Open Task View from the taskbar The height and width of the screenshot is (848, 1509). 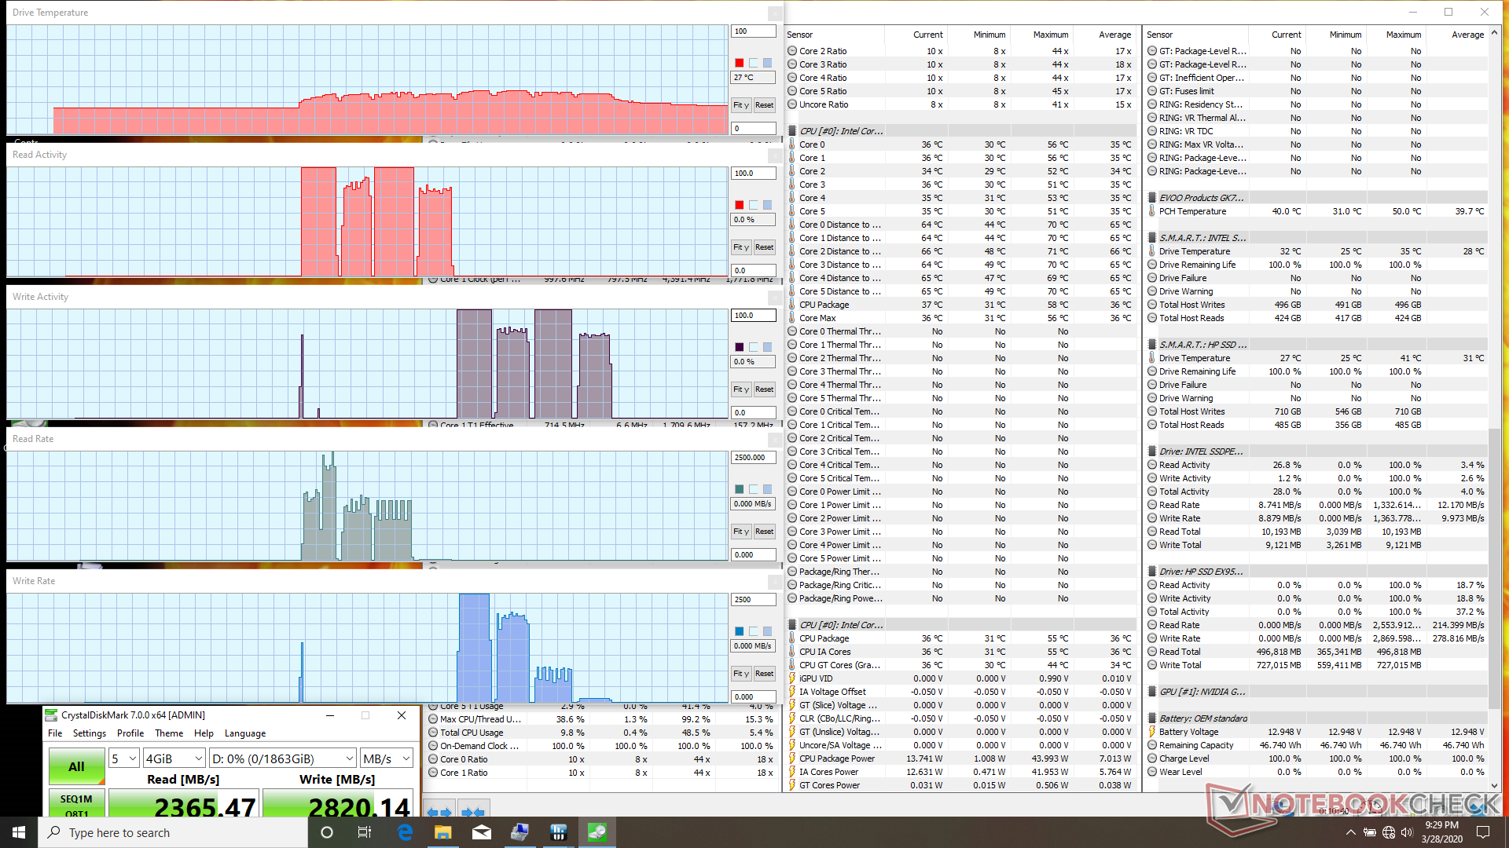click(x=365, y=832)
